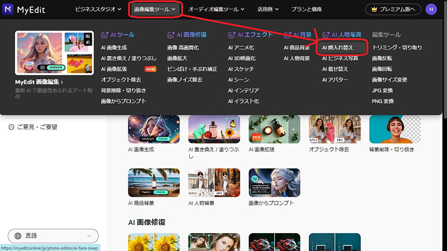The image size is (447, 251).
Task: Open the 活用例 dropdown
Action: (268, 9)
